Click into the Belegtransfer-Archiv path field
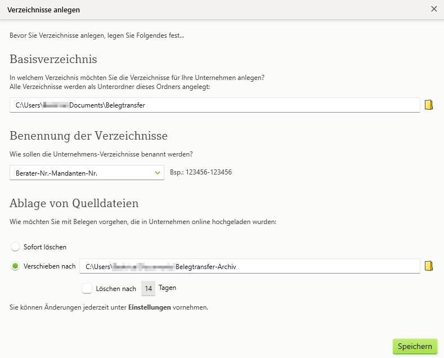 (x=250, y=266)
